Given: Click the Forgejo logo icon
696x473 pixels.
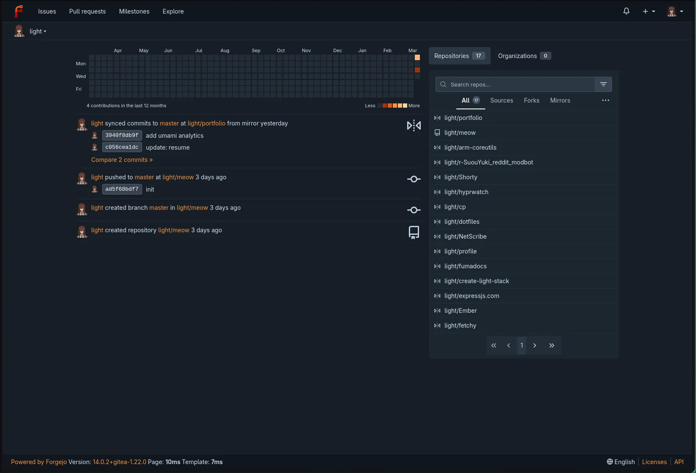Looking at the screenshot, I should pos(19,11).
